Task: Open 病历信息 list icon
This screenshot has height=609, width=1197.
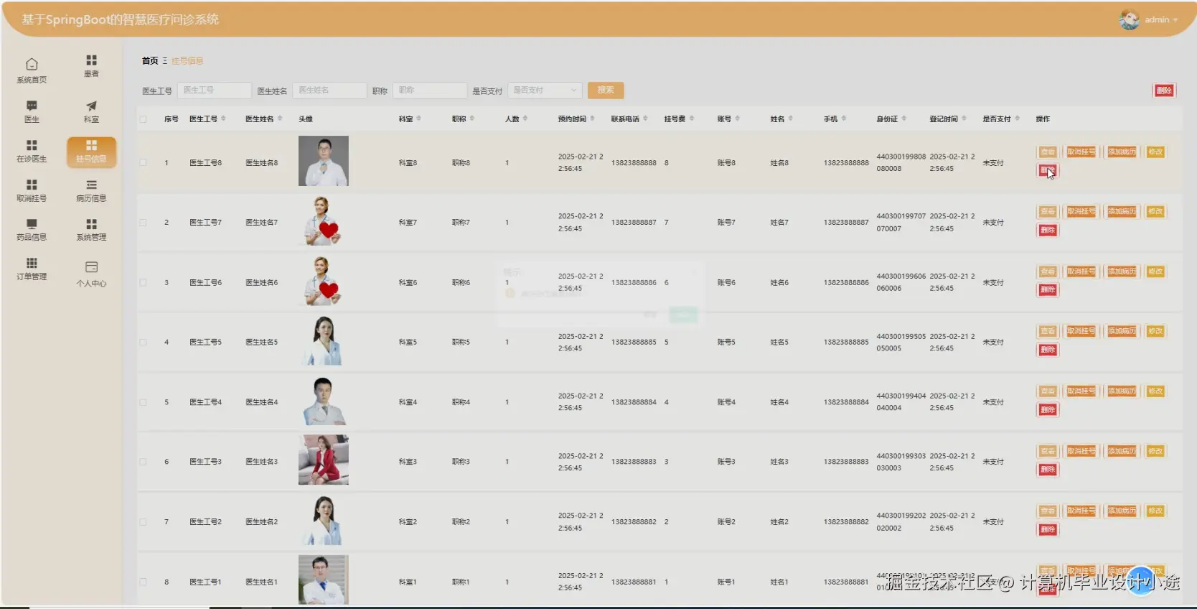Action: tap(91, 185)
